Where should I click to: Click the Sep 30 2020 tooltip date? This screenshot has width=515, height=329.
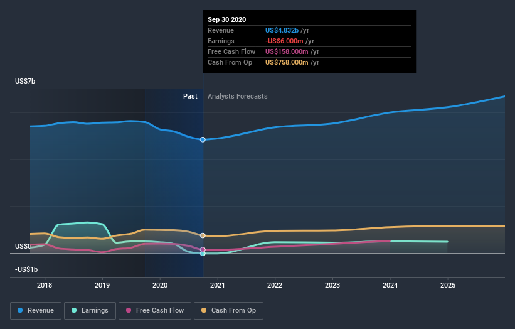click(226, 19)
